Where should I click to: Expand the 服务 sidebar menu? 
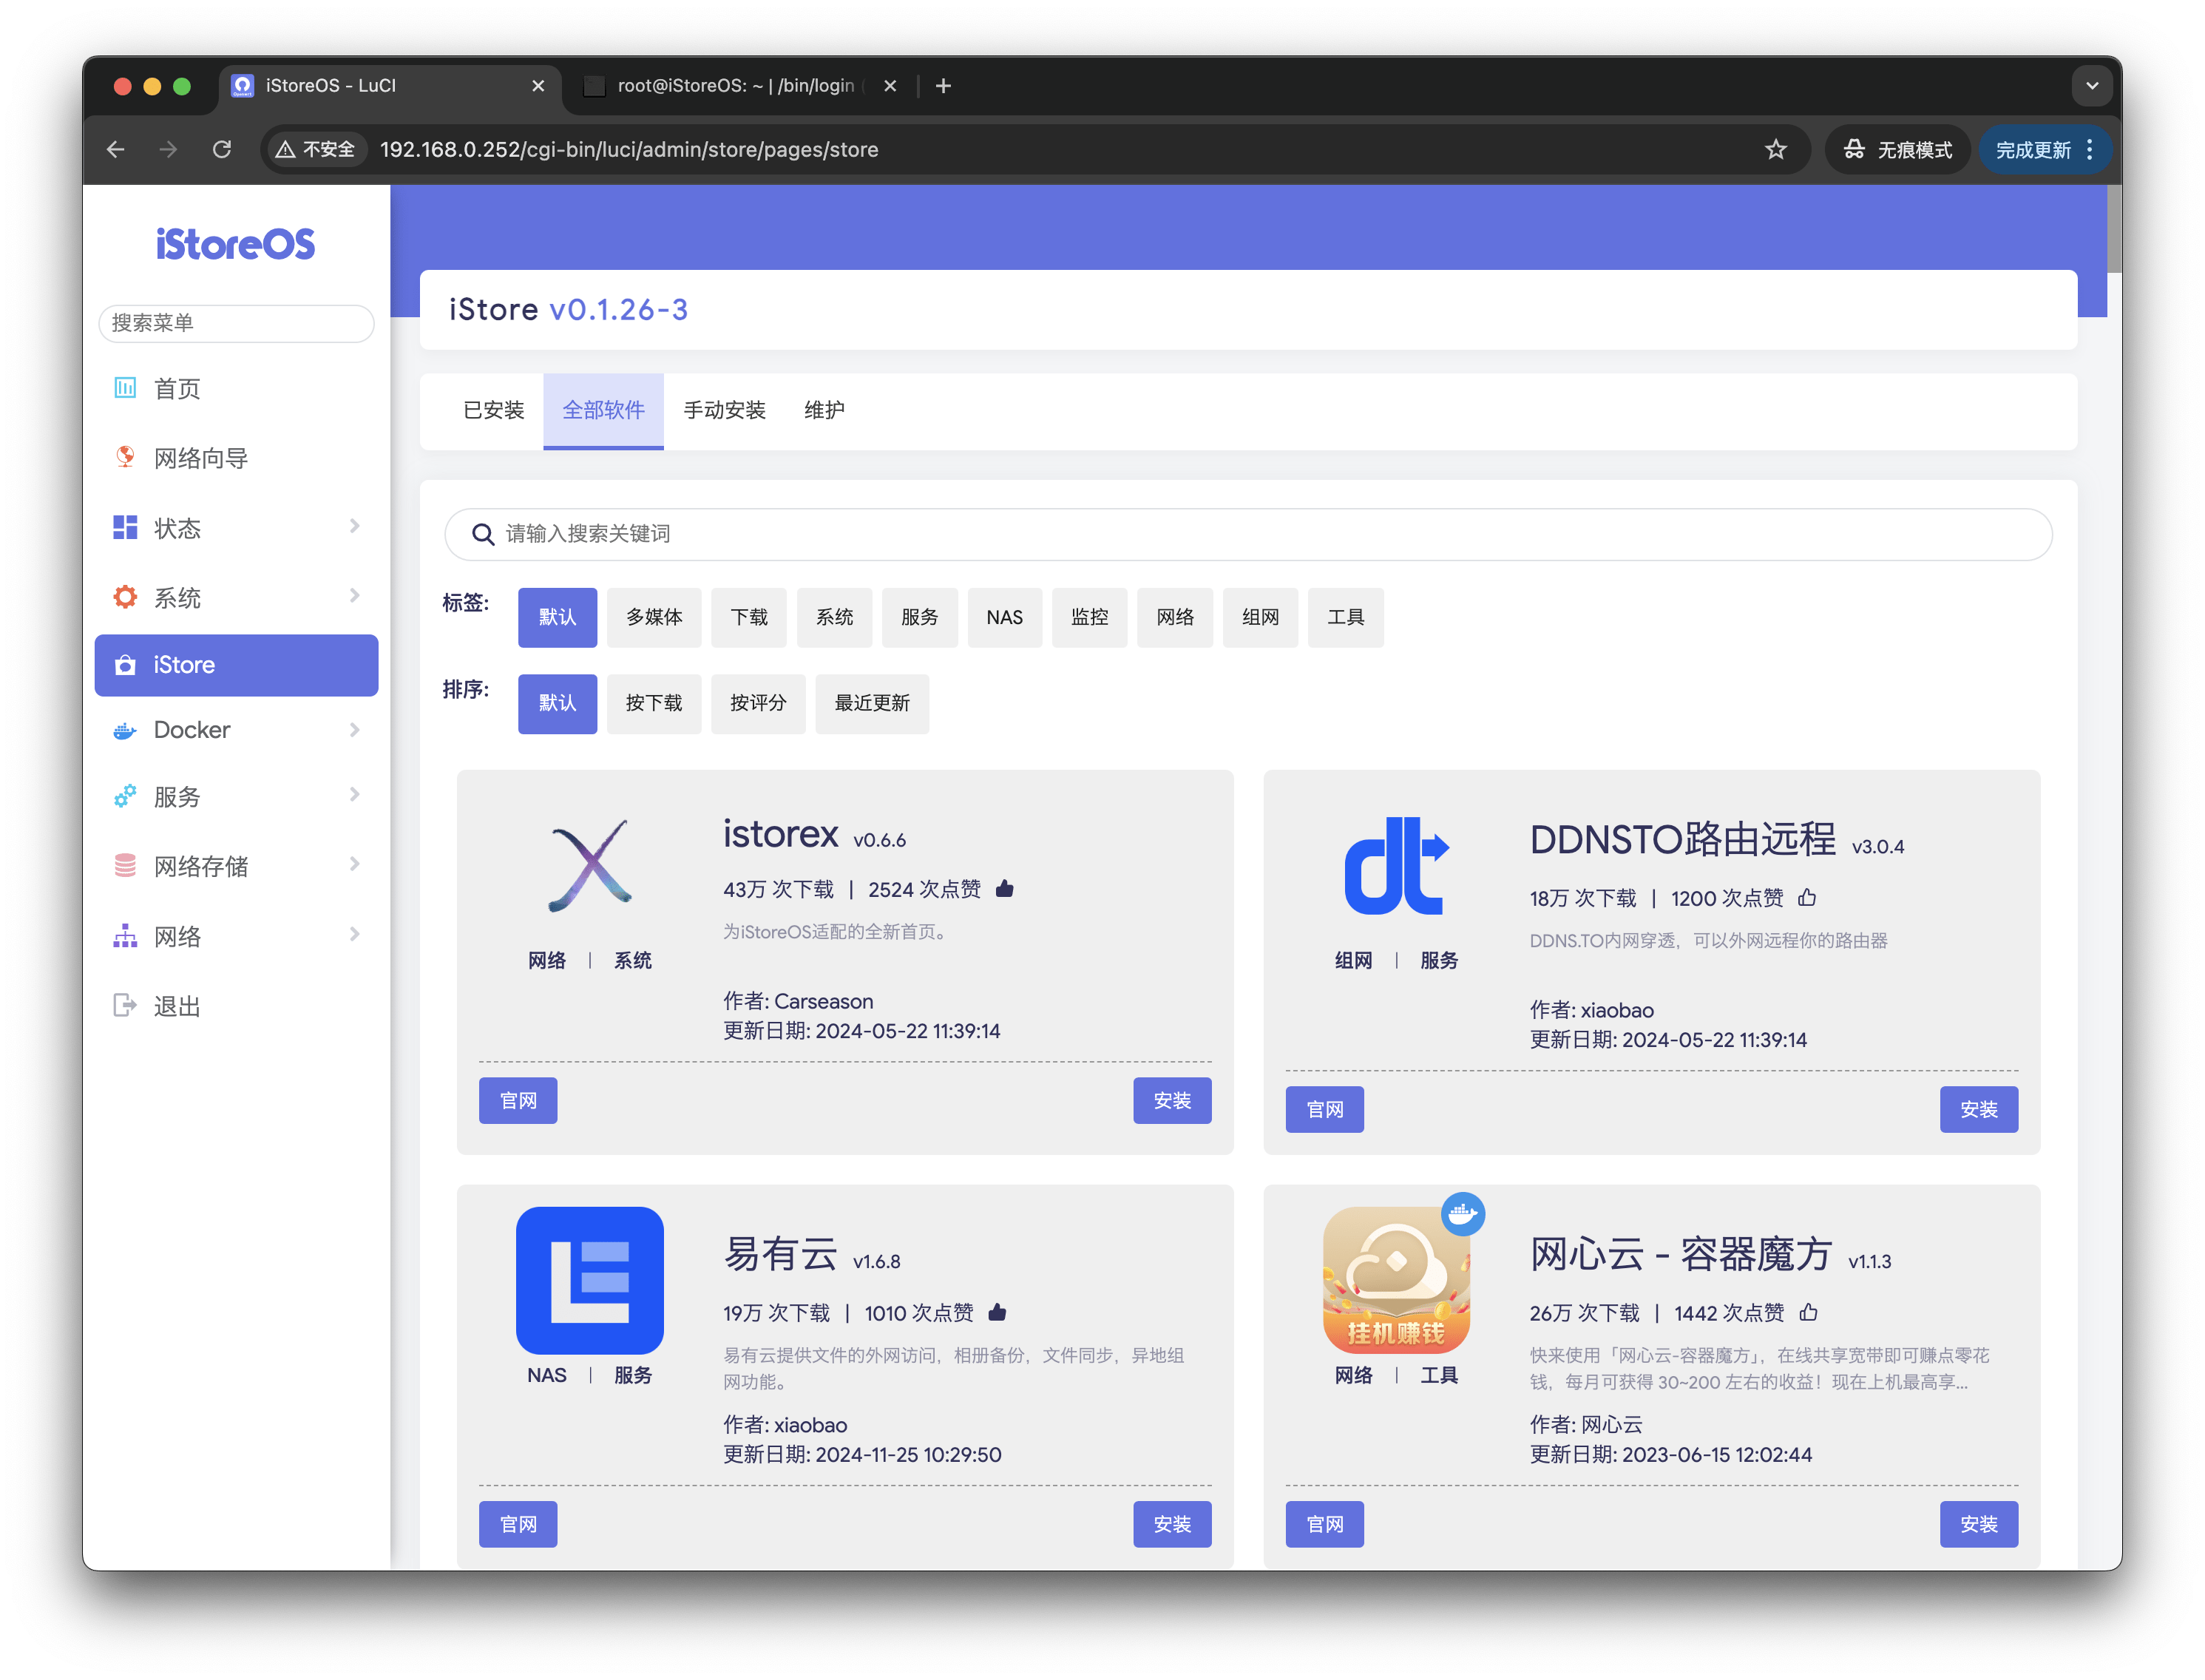(x=354, y=795)
